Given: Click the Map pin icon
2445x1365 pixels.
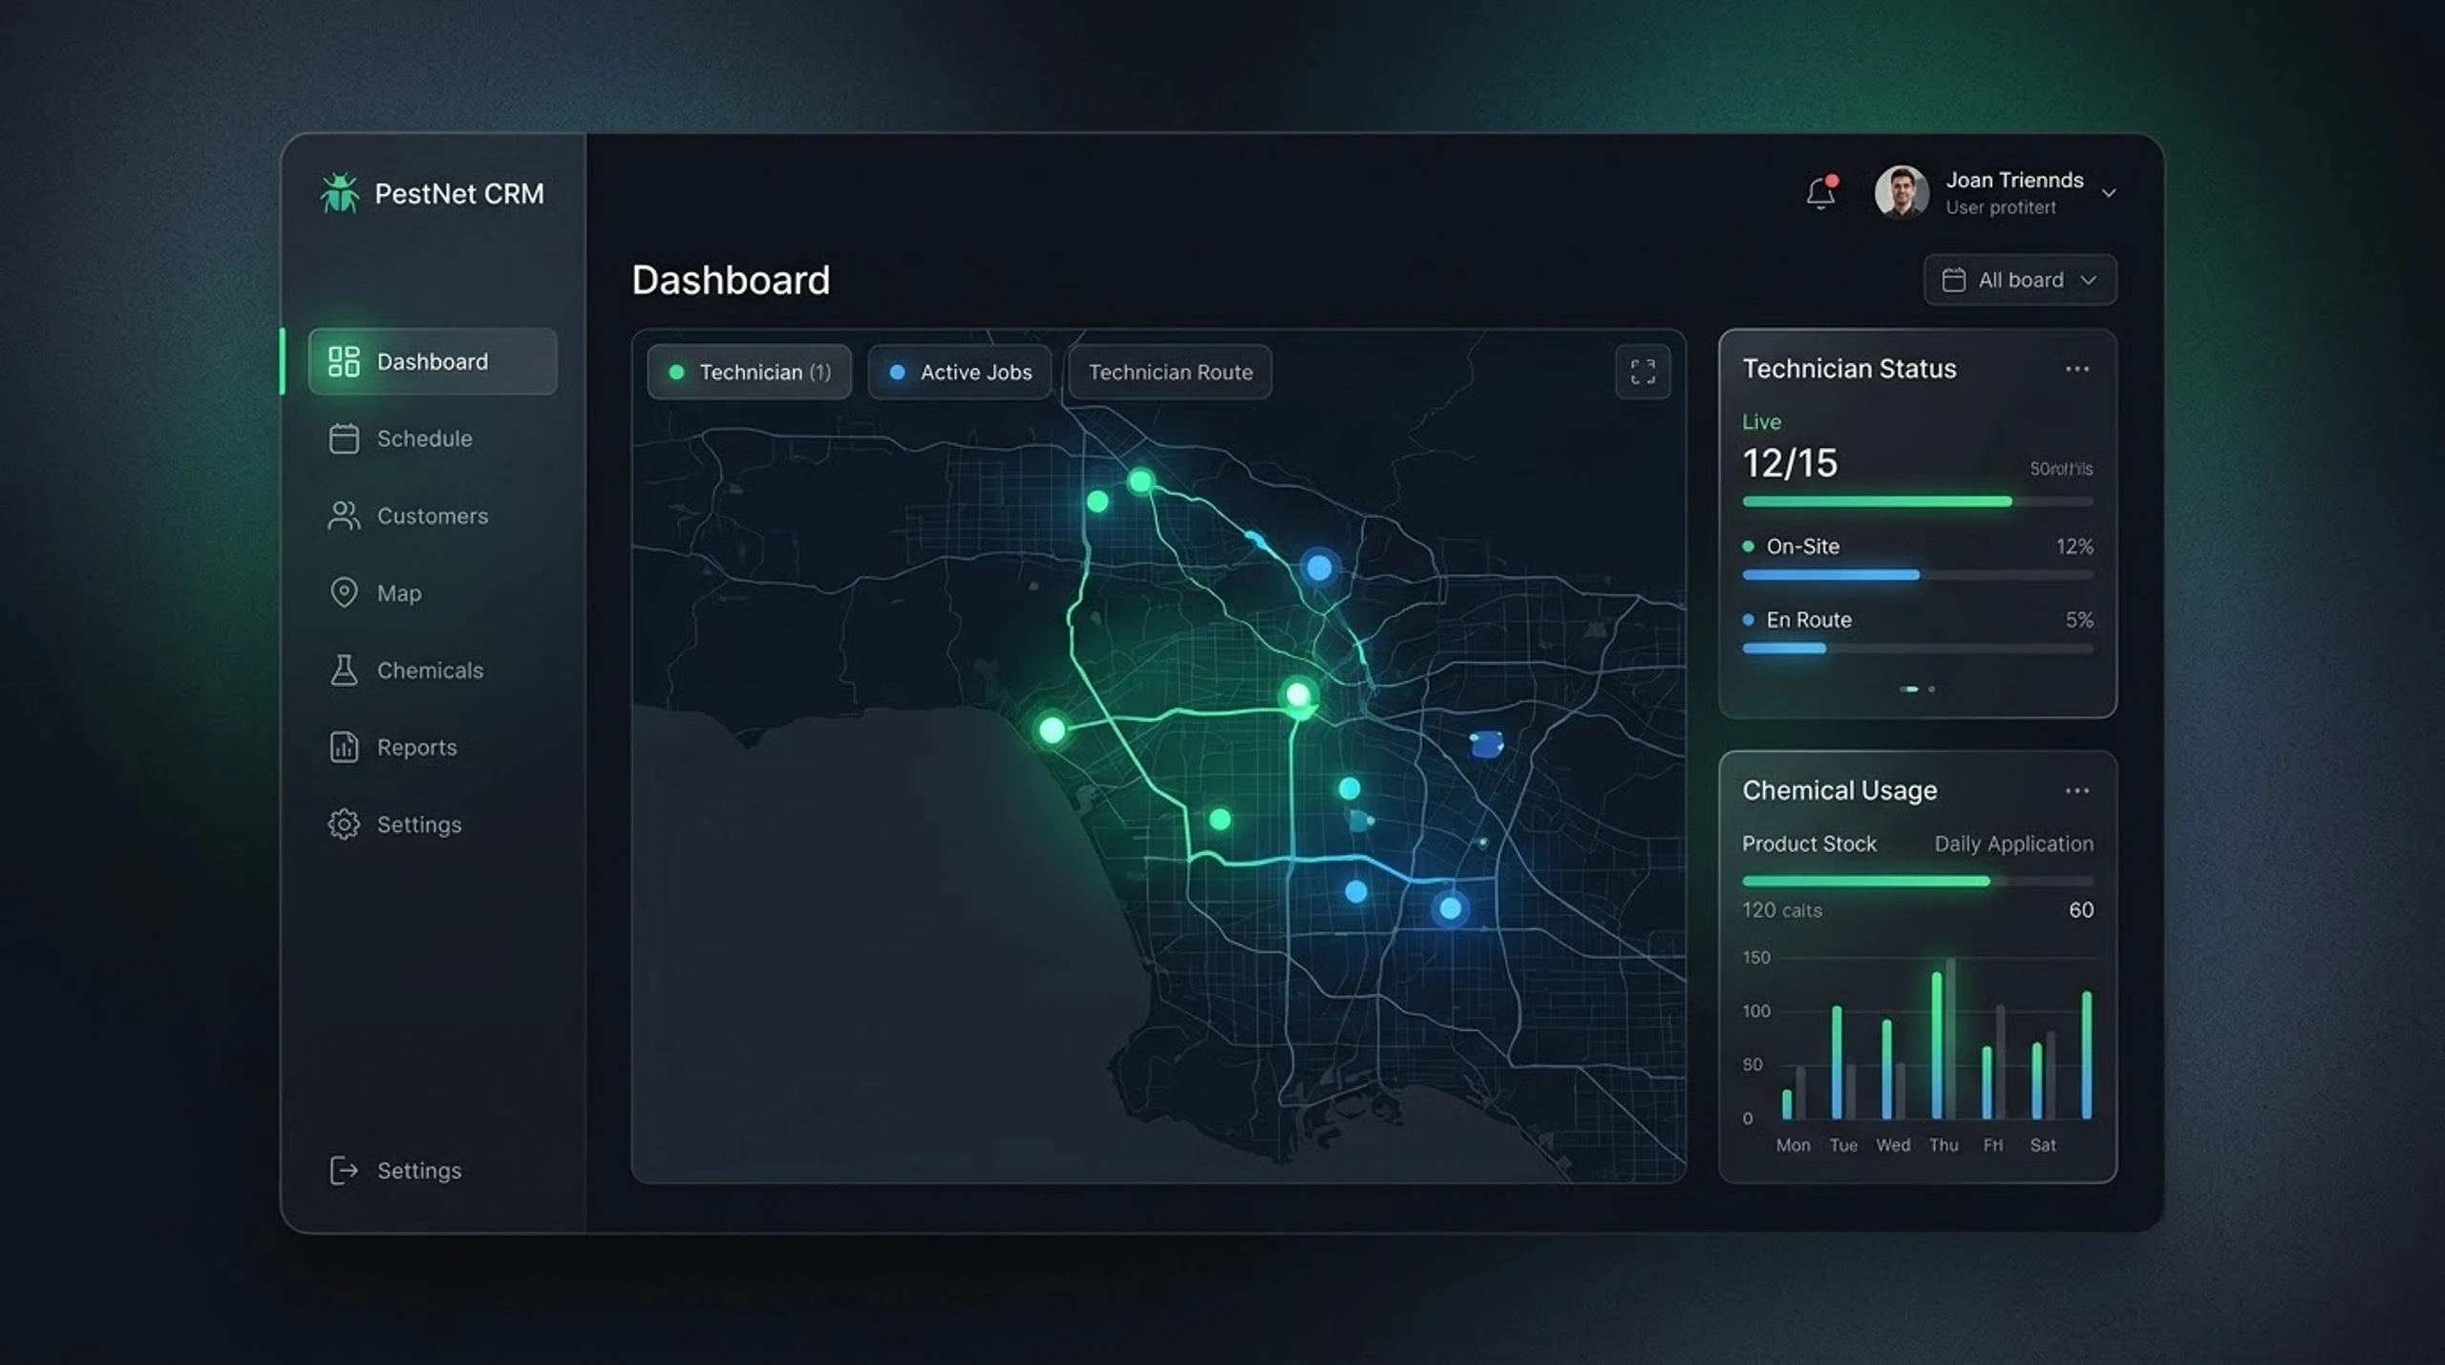Looking at the screenshot, I should click(344, 593).
